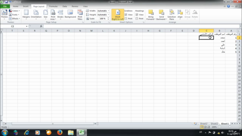The image size is (242, 136).
Task: Switch to Insert ribbon tab
Action: tap(26, 6)
